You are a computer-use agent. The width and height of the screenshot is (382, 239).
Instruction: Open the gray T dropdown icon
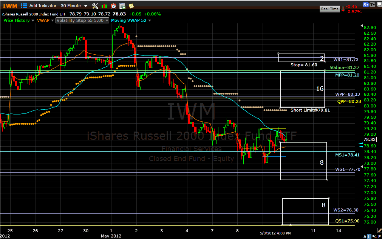[372, 5]
